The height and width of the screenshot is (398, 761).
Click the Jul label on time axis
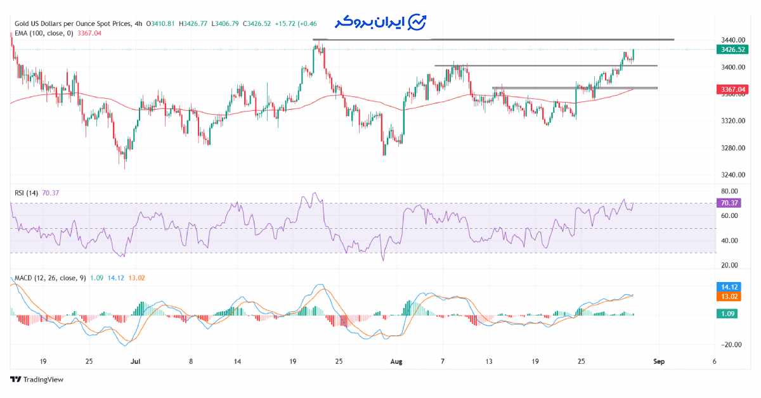[134, 361]
